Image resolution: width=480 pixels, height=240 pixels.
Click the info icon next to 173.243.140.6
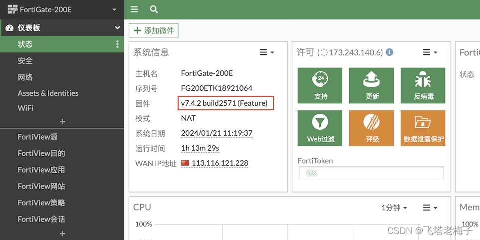(x=389, y=52)
